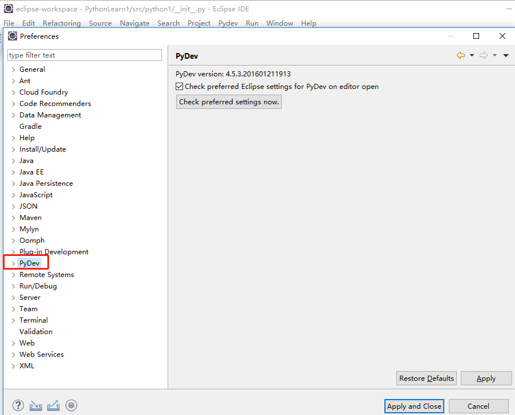
Task: Select JSON tree item
Action: click(29, 206)
